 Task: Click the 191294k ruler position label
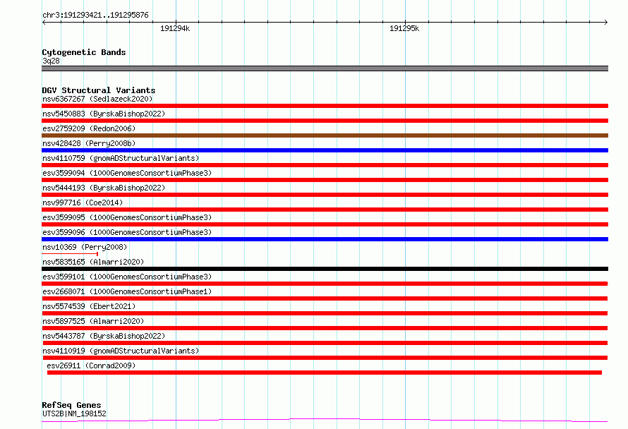pos(175,28)
